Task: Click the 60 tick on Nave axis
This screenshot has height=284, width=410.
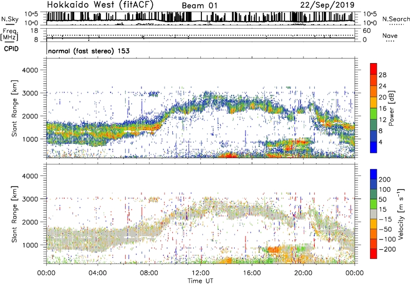Action: [x=366, y=31]
